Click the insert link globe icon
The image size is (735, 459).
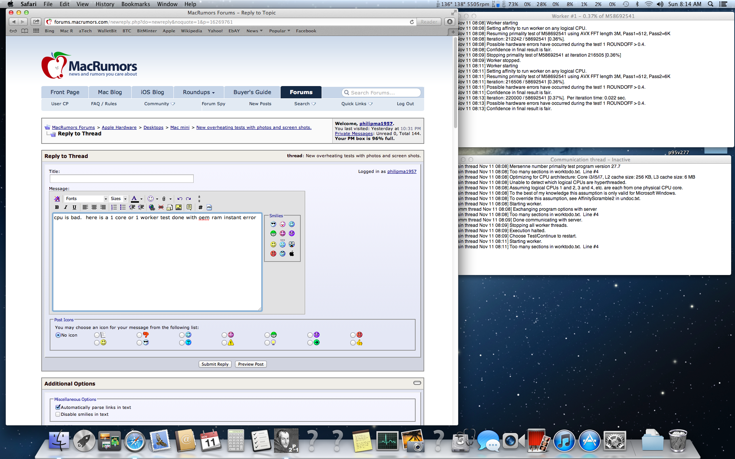(152, 207)
